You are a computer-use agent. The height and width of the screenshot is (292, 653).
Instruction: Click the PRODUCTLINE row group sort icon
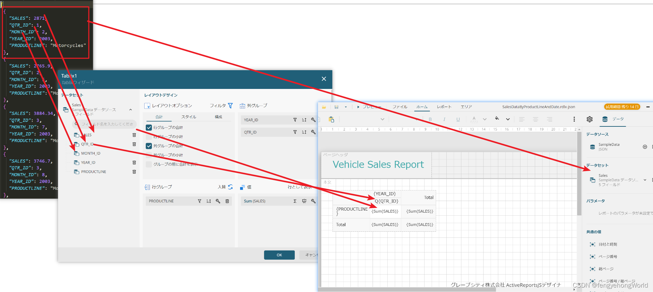[209, 201]
